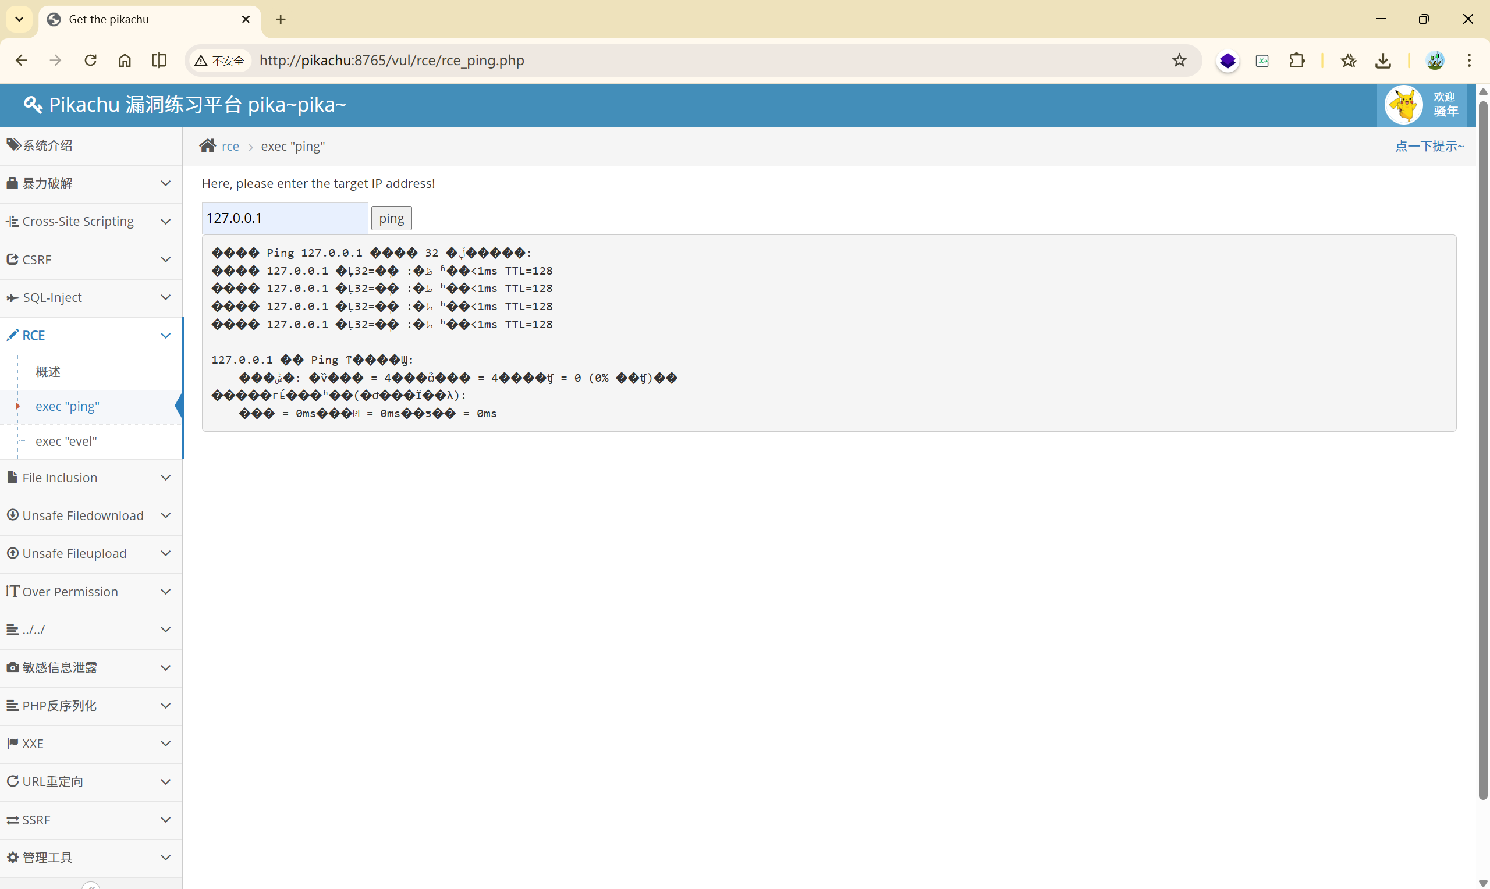Click the page vertical scrollbar
The width and height of the screenshot is (1490, 889).
(1483, 449)
